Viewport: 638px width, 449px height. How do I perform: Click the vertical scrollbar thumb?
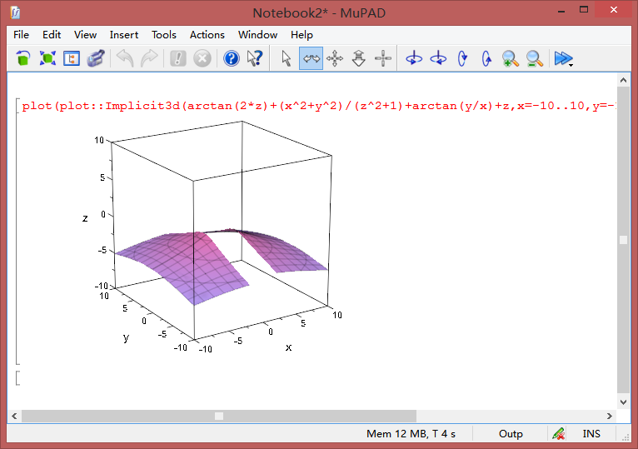coord(623,240)
